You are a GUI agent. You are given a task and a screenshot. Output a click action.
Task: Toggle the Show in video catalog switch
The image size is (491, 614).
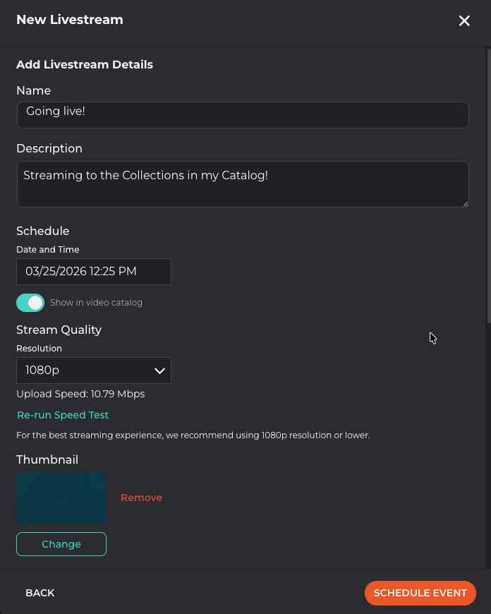pyautogui.click(x=30, y=303)
